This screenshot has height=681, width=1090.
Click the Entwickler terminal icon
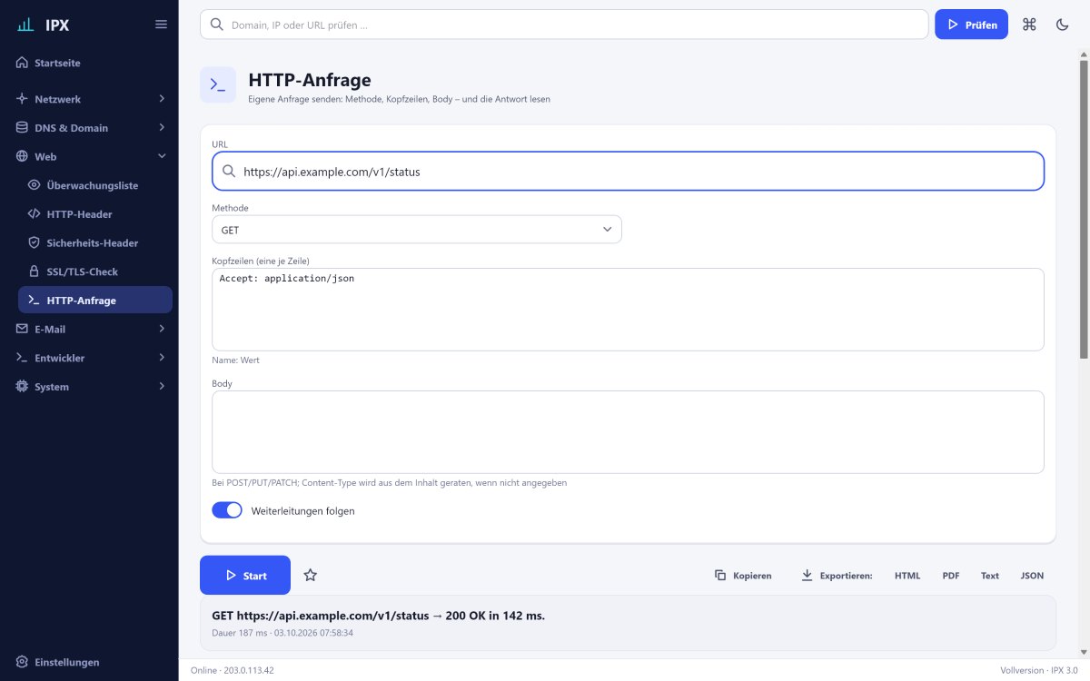coord(23,358)
